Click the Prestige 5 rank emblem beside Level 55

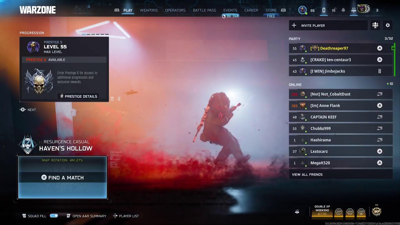[33, 47]
